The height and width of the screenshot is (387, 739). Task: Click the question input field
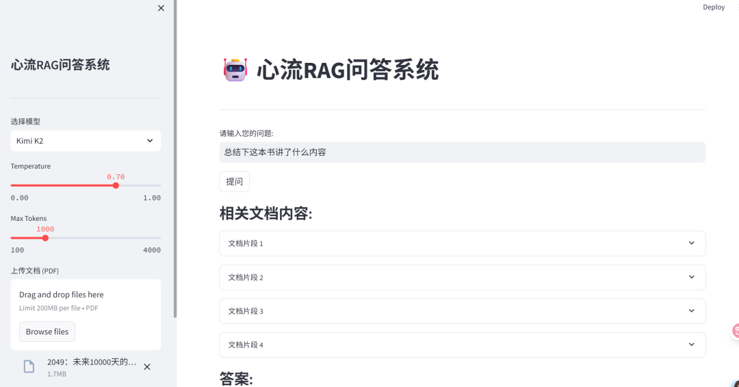coord(463,152)
